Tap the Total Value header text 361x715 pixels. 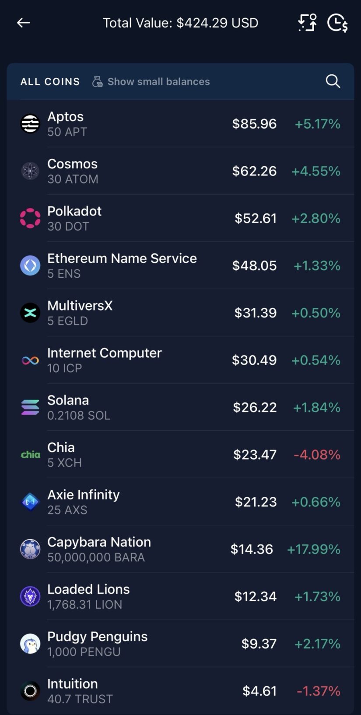point(180,23)
